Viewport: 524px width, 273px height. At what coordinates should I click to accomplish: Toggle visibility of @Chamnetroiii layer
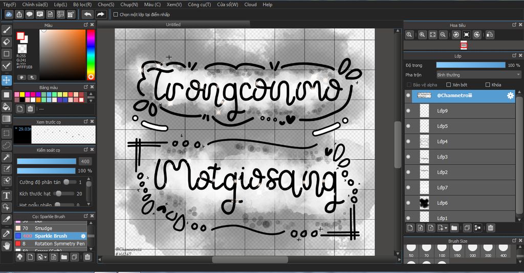pos(408,95)
